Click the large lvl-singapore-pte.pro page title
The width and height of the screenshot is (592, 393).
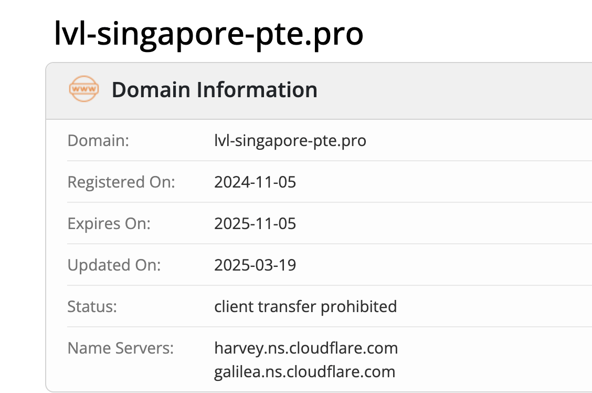(209, 35)
